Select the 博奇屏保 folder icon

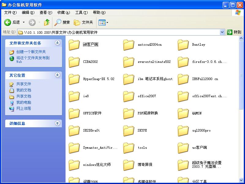click(129, 165)
